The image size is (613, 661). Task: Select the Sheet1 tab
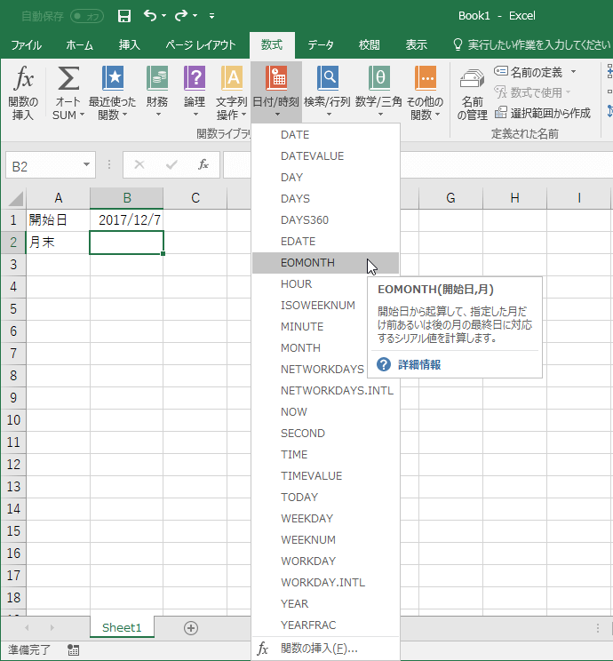[122, 628]
